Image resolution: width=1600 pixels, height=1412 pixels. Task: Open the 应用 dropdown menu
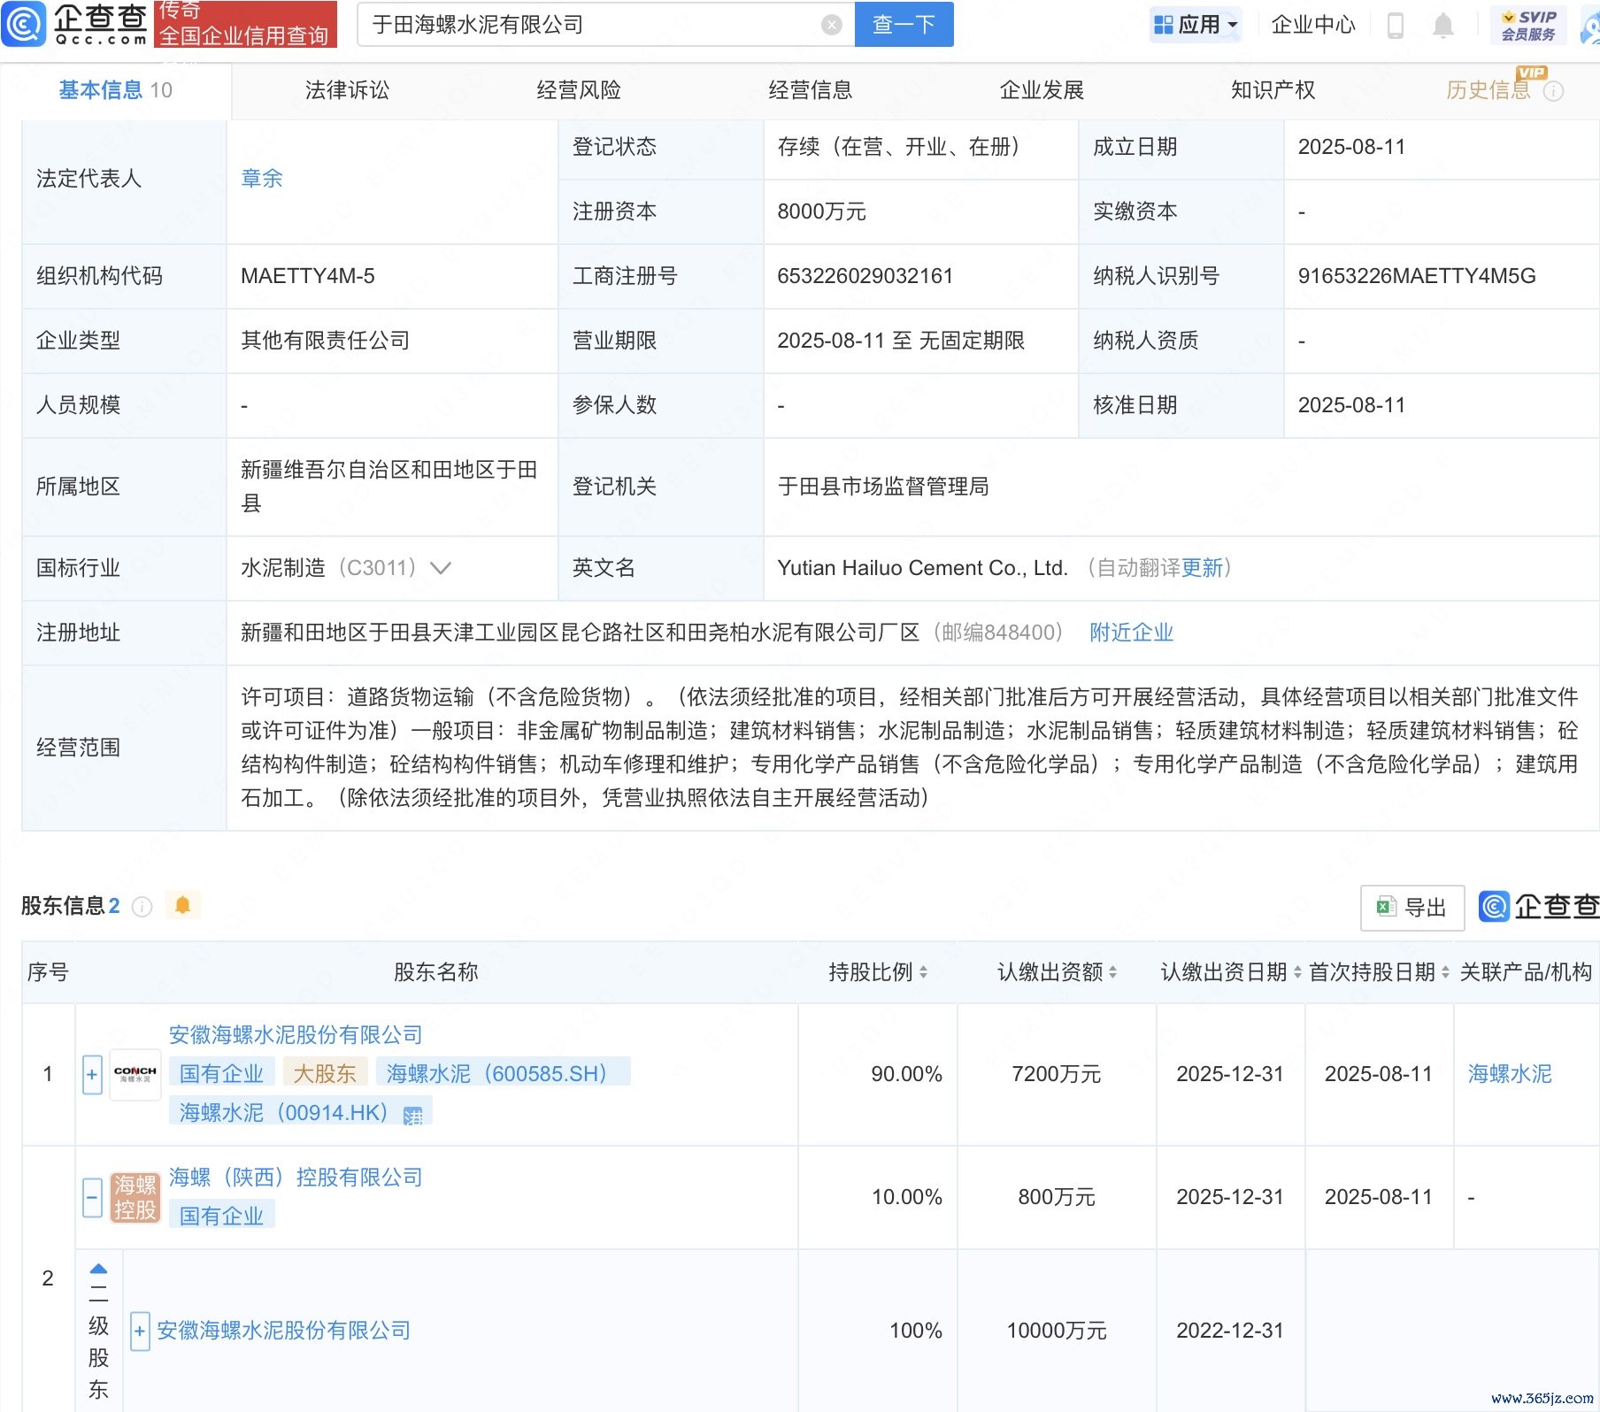[1196, 25]
